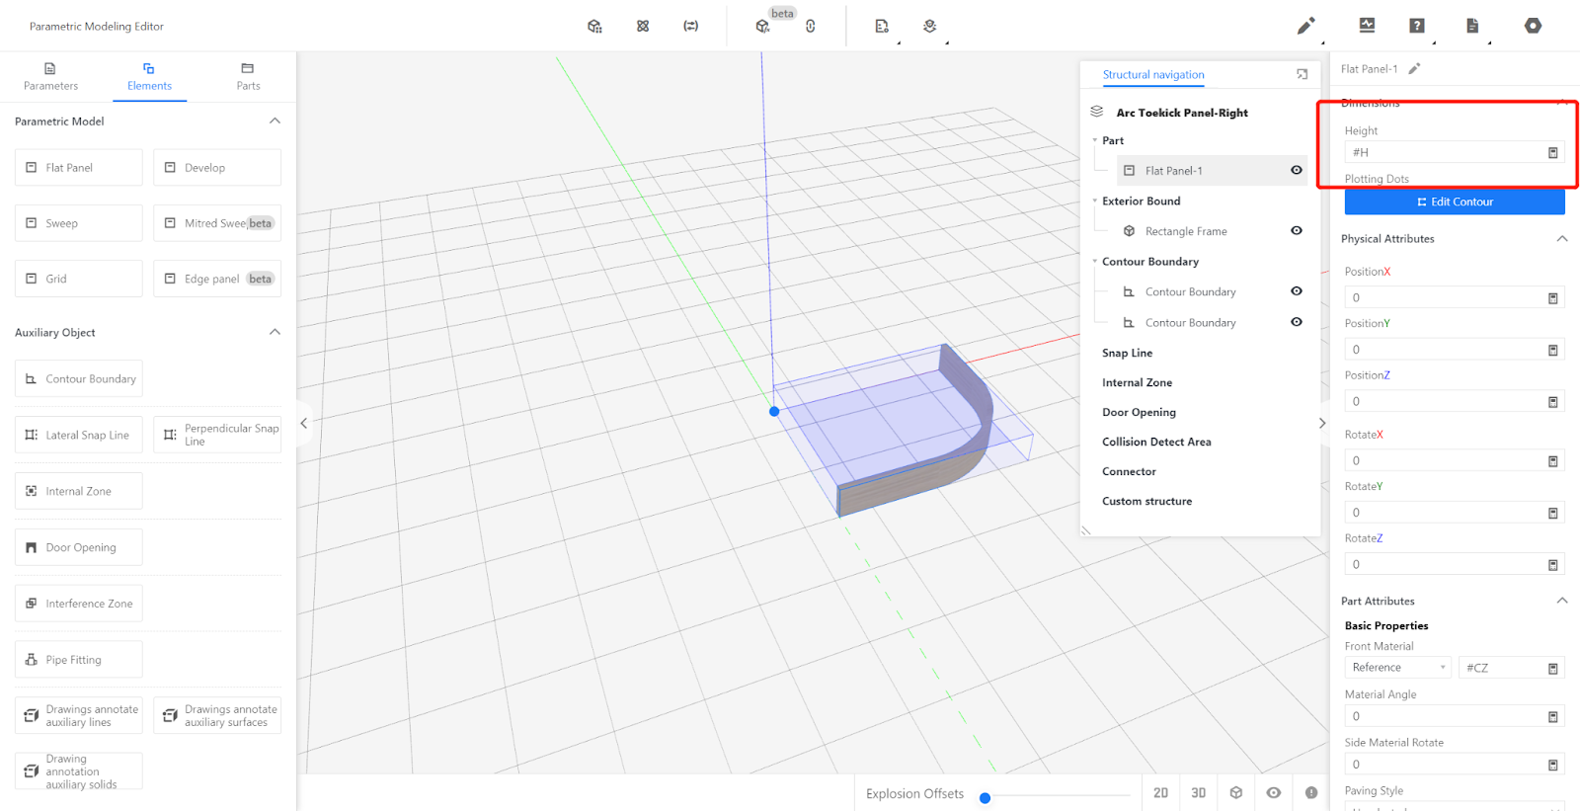1580x811 pixels.
Task: Click the Edit Contour button
Action: click(x=1454, y=202)
